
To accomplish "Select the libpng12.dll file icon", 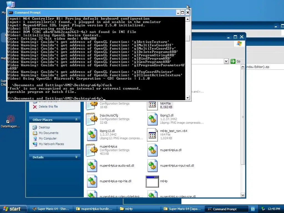I will (x=92, y=135).
